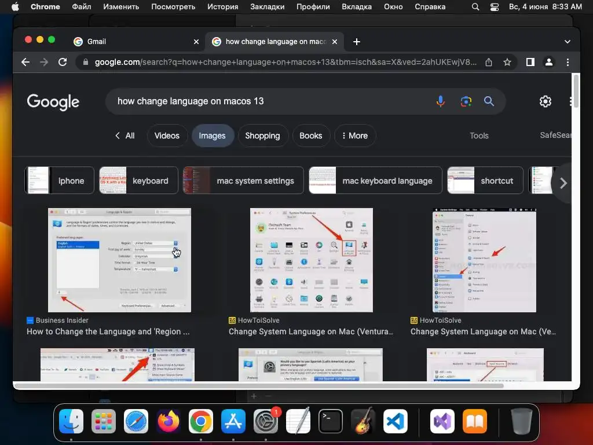Open System Settings from the Dock

(266, 421)
